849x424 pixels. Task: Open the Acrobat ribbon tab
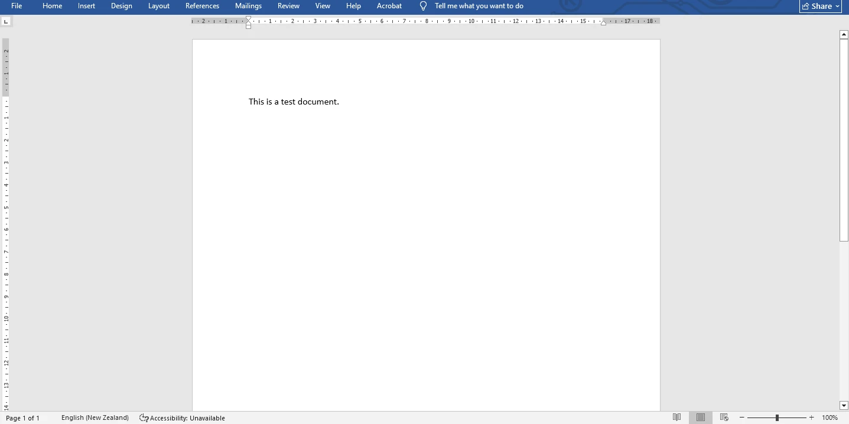389,6
